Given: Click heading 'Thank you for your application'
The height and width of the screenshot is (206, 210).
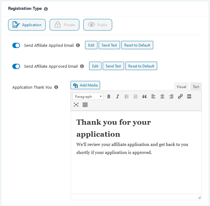Looking at the screenshot, I should pos(113,128).
